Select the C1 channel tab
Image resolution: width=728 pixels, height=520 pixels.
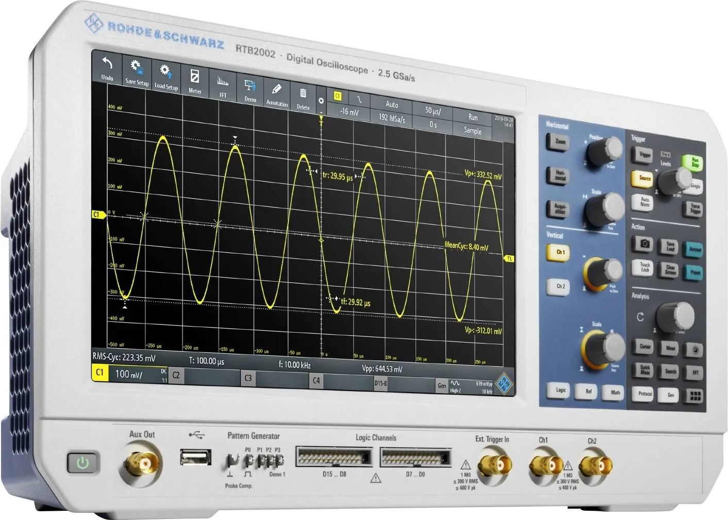[100, 372]
